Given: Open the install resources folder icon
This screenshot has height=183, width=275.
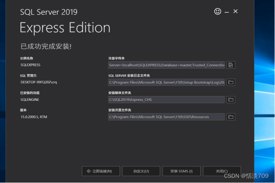Looking at the screenshot, I should coord(230,117).
